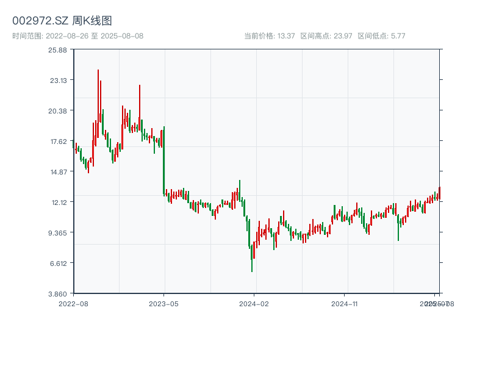Click the 14.87 y-axis price label
488x366 pixels.
point(58,171)
